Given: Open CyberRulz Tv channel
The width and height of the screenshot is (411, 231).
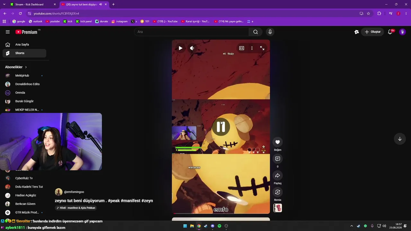Looking at the screenshot, I should (x=24, y=178).
